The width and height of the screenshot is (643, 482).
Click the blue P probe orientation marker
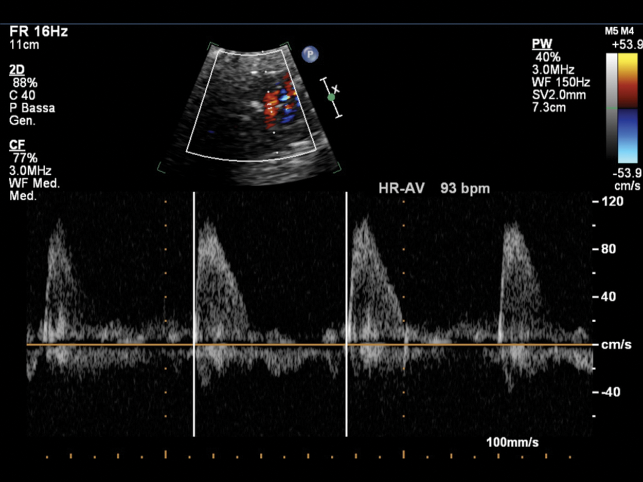tap(310, 54)
